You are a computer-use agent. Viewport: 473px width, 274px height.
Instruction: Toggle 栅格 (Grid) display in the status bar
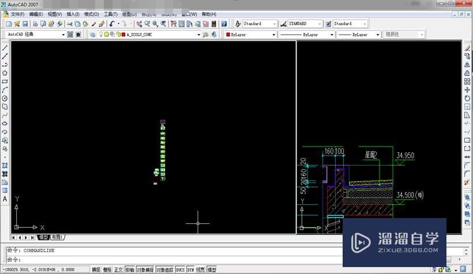[x=107, y=269]
